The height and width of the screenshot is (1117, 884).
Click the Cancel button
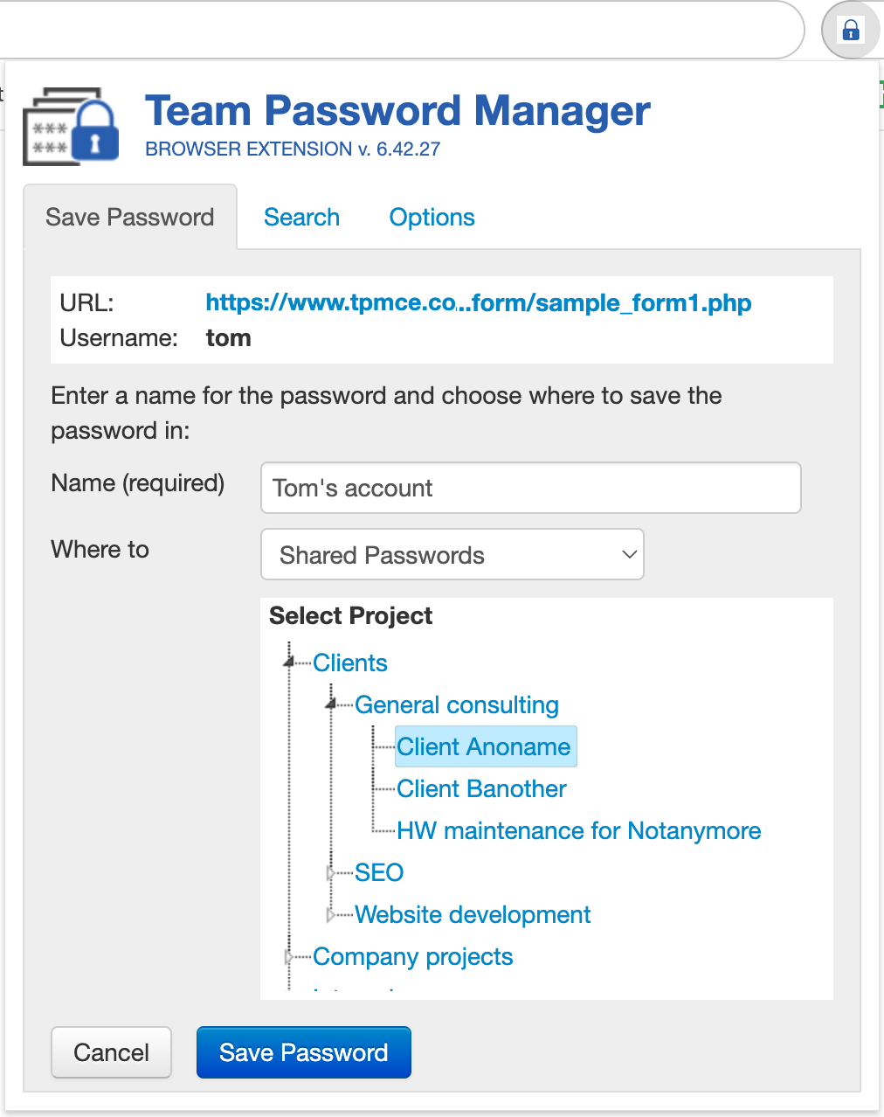coord(111,1052)
